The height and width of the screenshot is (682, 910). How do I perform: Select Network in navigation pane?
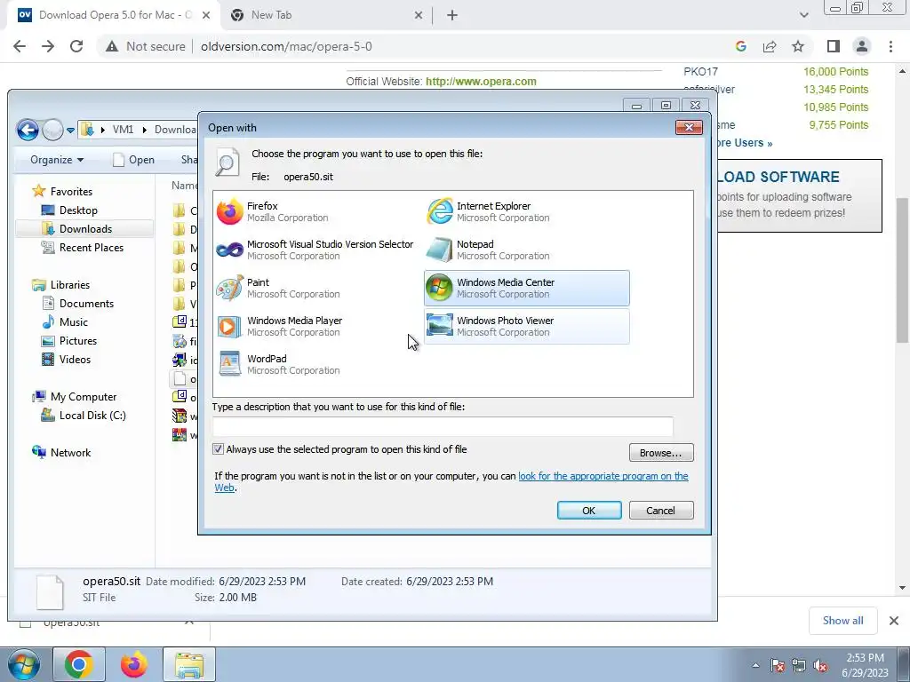[x=69, y=453]
